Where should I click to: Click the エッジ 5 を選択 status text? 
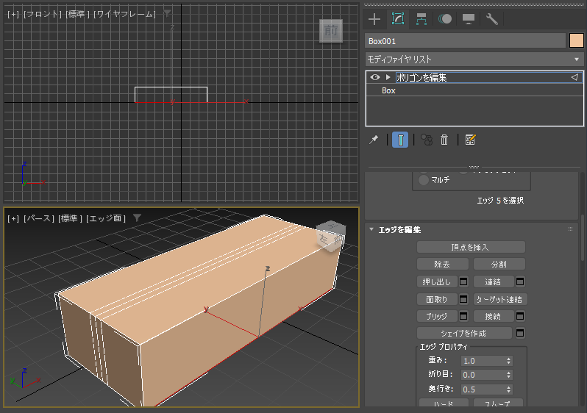500,201
